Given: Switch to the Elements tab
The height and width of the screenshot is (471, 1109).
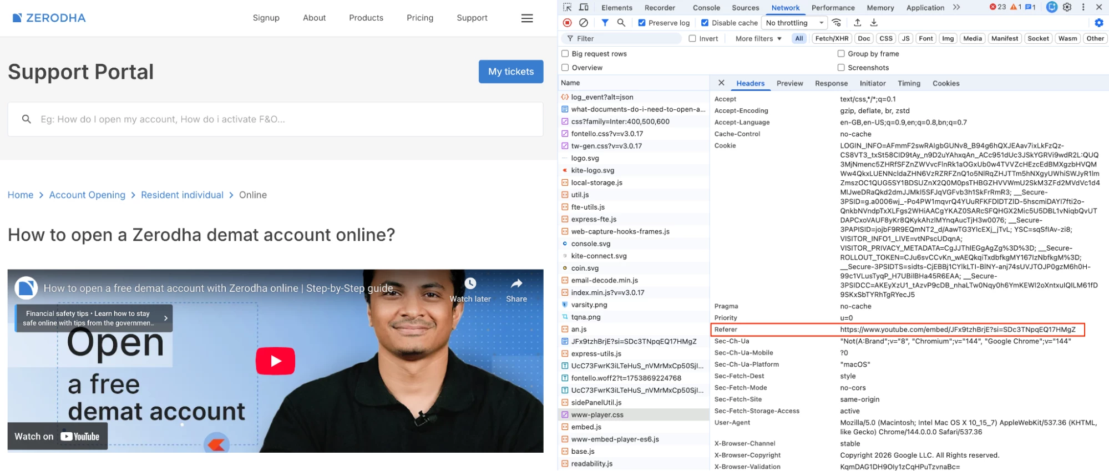Looking at the screenshot, I should 616,8.
